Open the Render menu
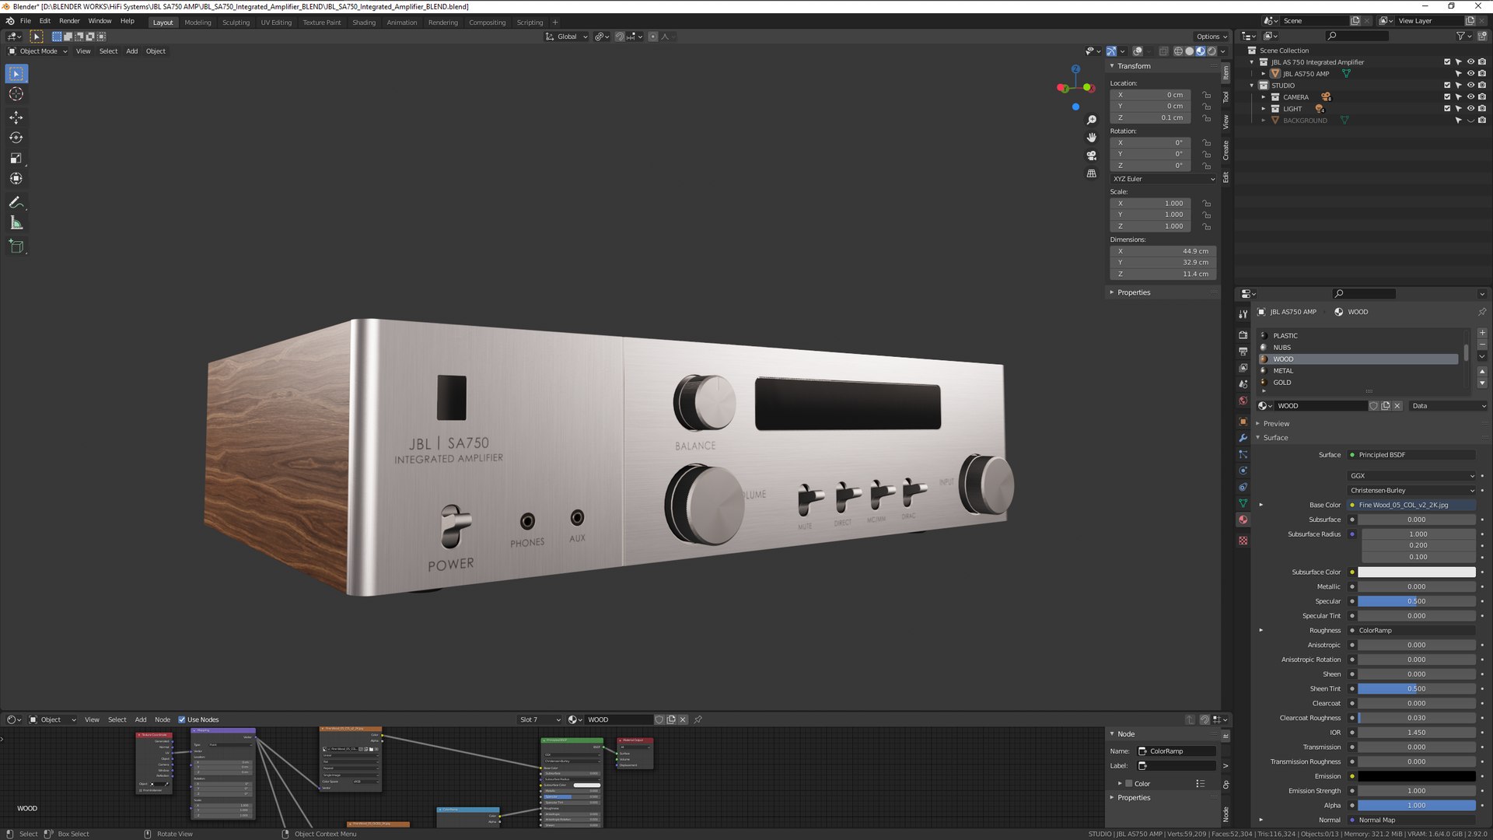The height and width of the screenshot is (840, 1493). click(x=69, y=21)
